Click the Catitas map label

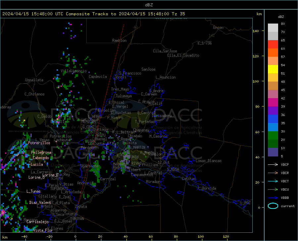[x=189, y=179]
